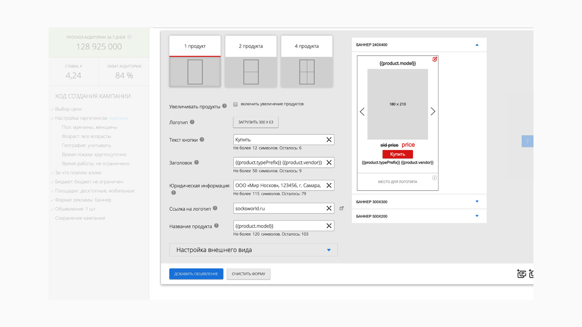
Task: Click help icon next to Логотип label
Action: (192, 122)
